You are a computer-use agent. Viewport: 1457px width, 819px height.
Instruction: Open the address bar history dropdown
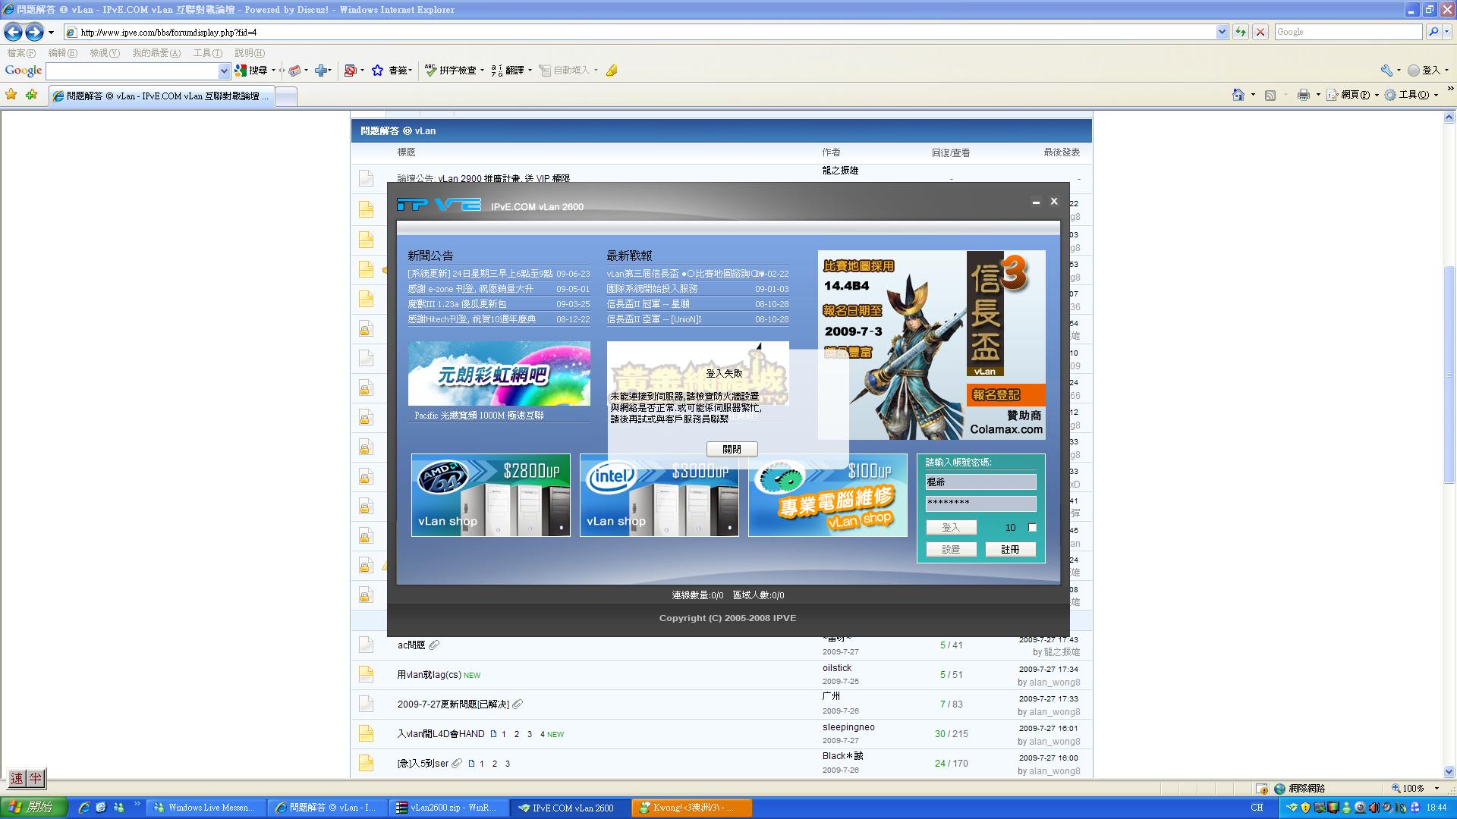(1222, 32)
